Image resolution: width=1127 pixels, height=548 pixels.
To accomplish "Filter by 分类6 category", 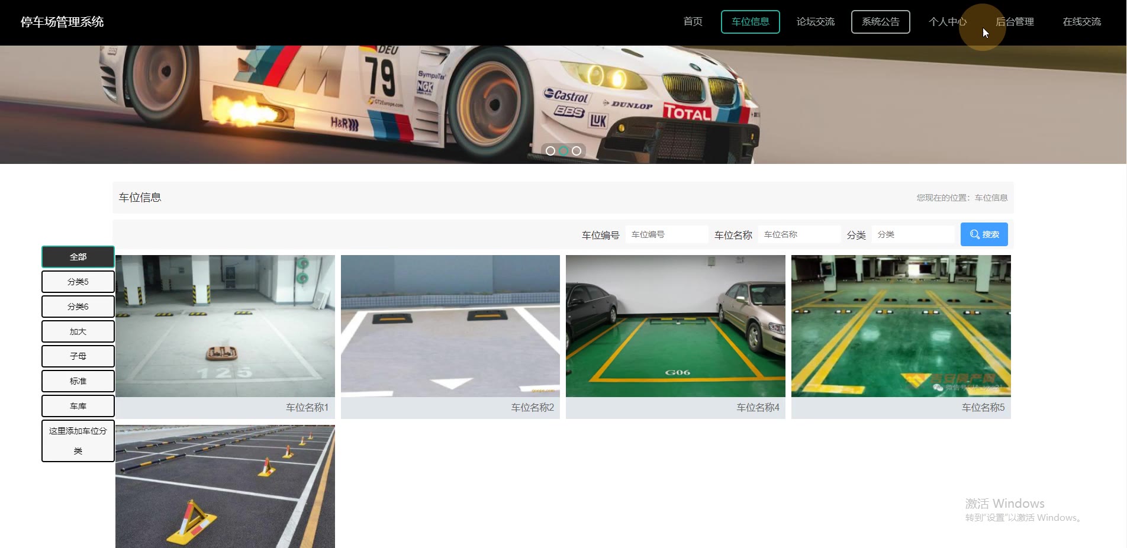I will click(78, 307).
